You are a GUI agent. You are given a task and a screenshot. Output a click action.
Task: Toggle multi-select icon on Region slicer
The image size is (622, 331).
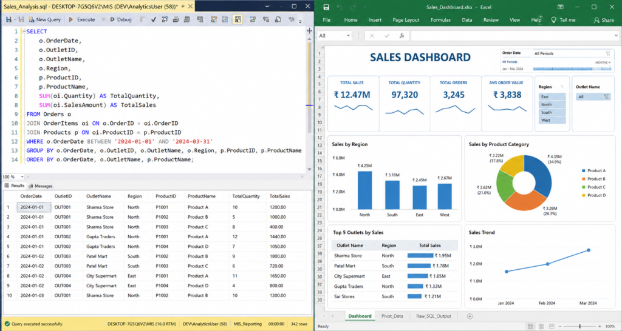tap(562, 87)
